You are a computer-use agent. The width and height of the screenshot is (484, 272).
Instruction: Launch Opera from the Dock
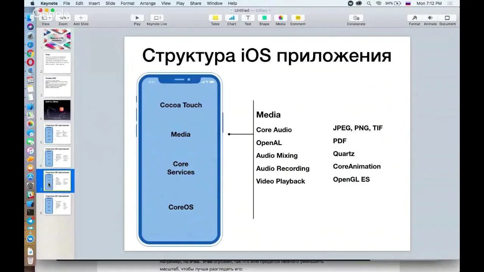pyautogui.click(x=30, y=62)
